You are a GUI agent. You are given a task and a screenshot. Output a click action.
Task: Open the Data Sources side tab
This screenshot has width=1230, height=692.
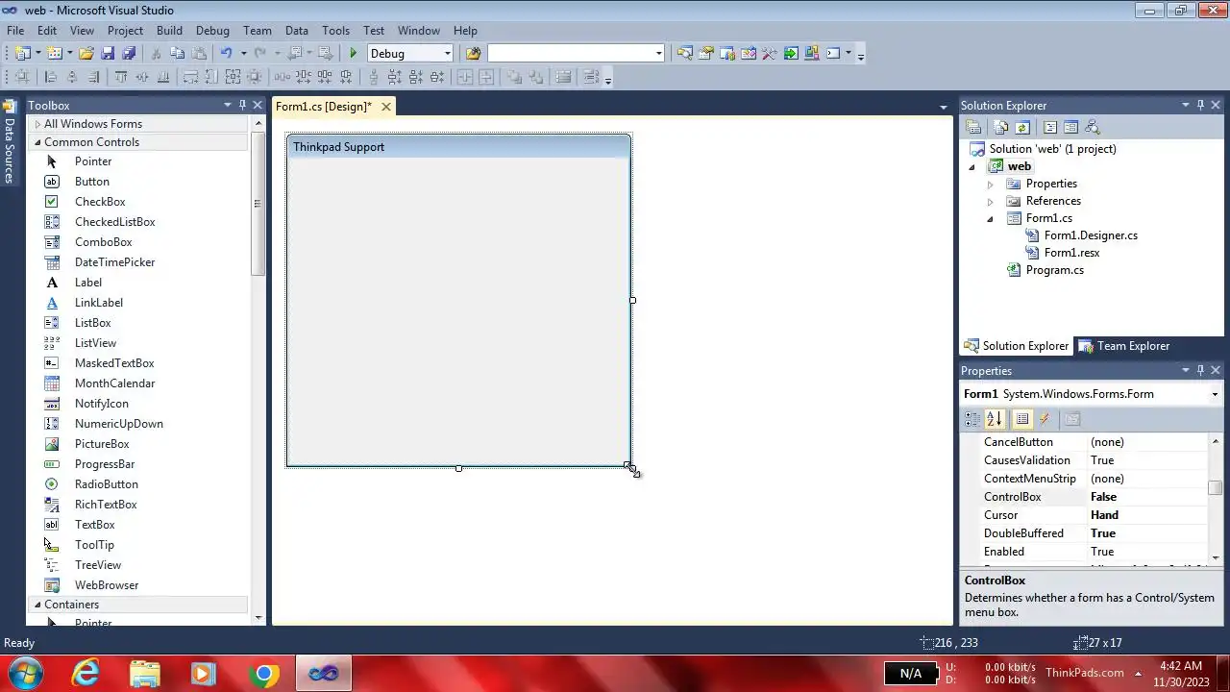pos(10,141)
